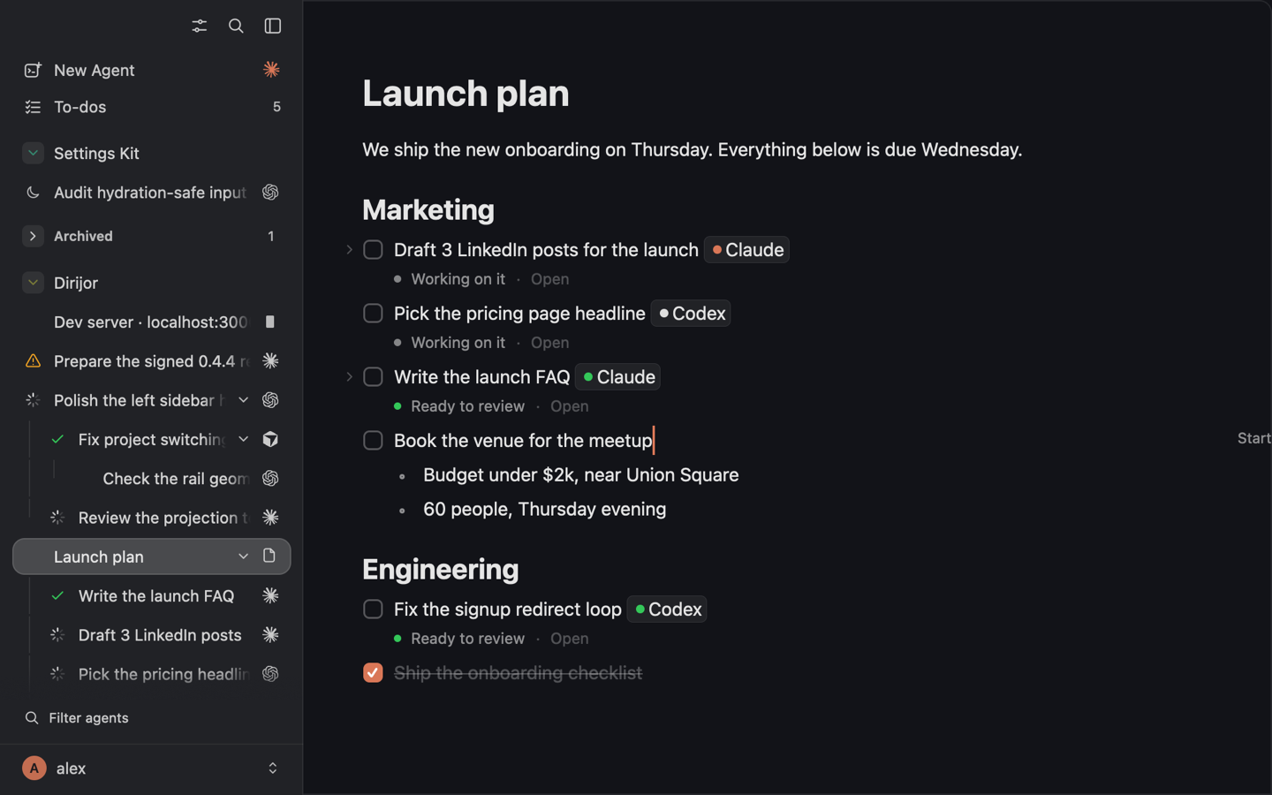Click the warning triangle on Prepare the signed row
Viewport: 1272px width, 795px height.
(33, 360)
